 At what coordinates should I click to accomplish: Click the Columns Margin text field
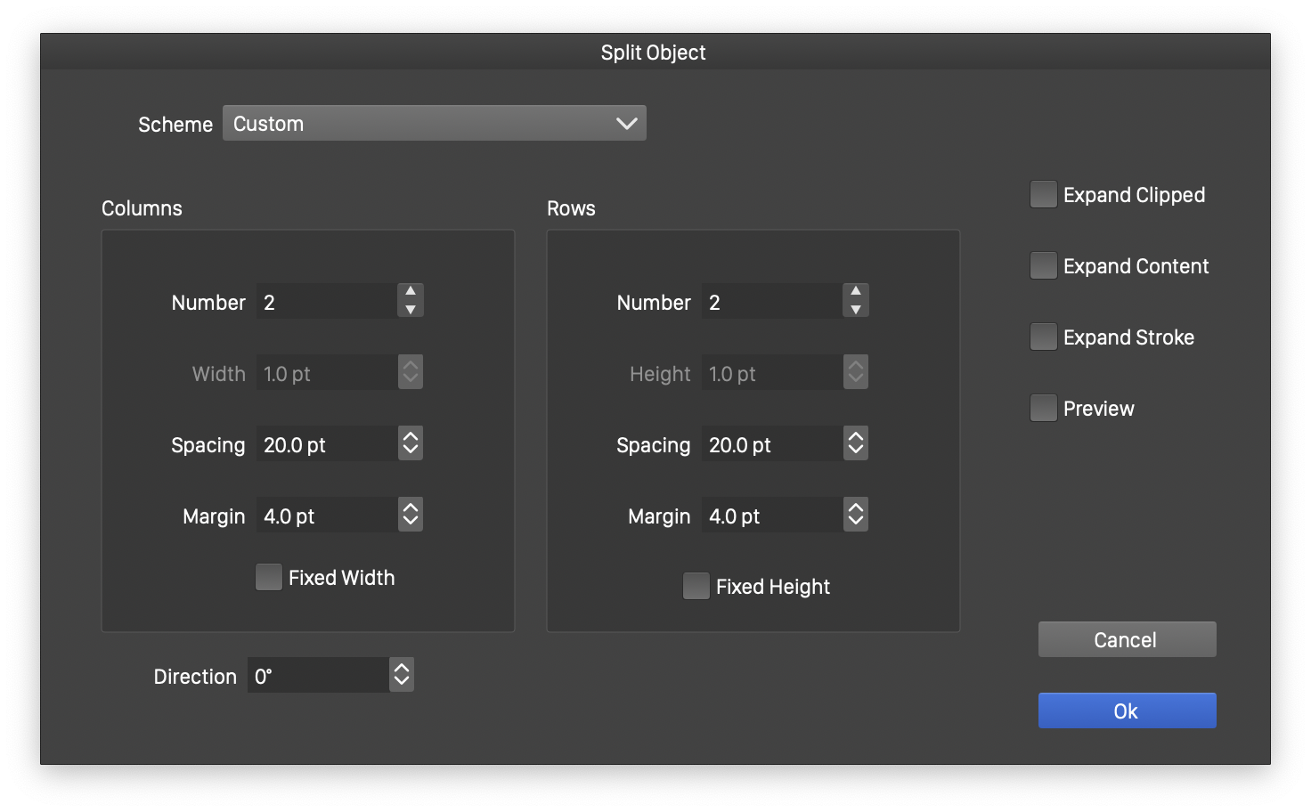click(326, 516)
